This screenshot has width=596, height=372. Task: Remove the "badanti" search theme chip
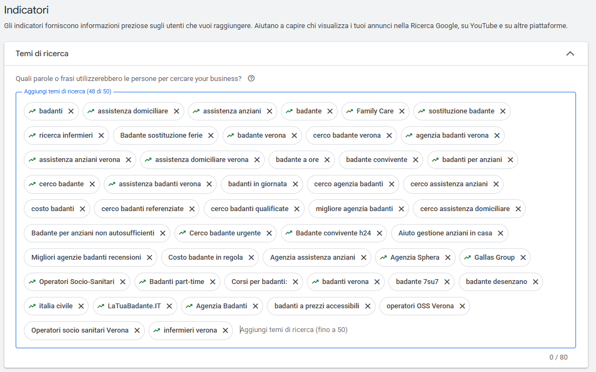click(71, 111)
